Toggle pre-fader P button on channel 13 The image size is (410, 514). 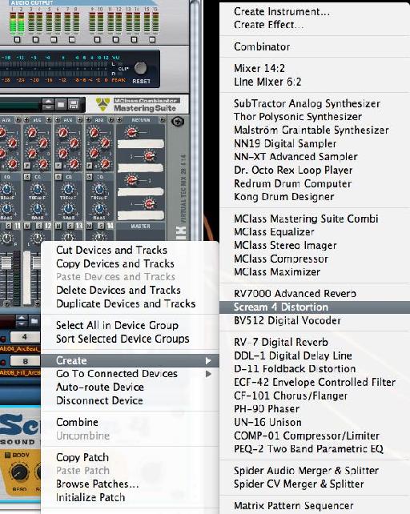58,166
